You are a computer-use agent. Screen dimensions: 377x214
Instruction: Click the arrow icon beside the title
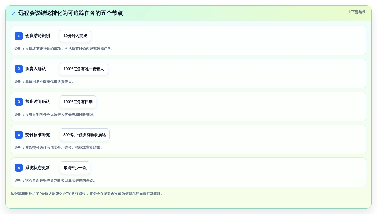point(13,13)
